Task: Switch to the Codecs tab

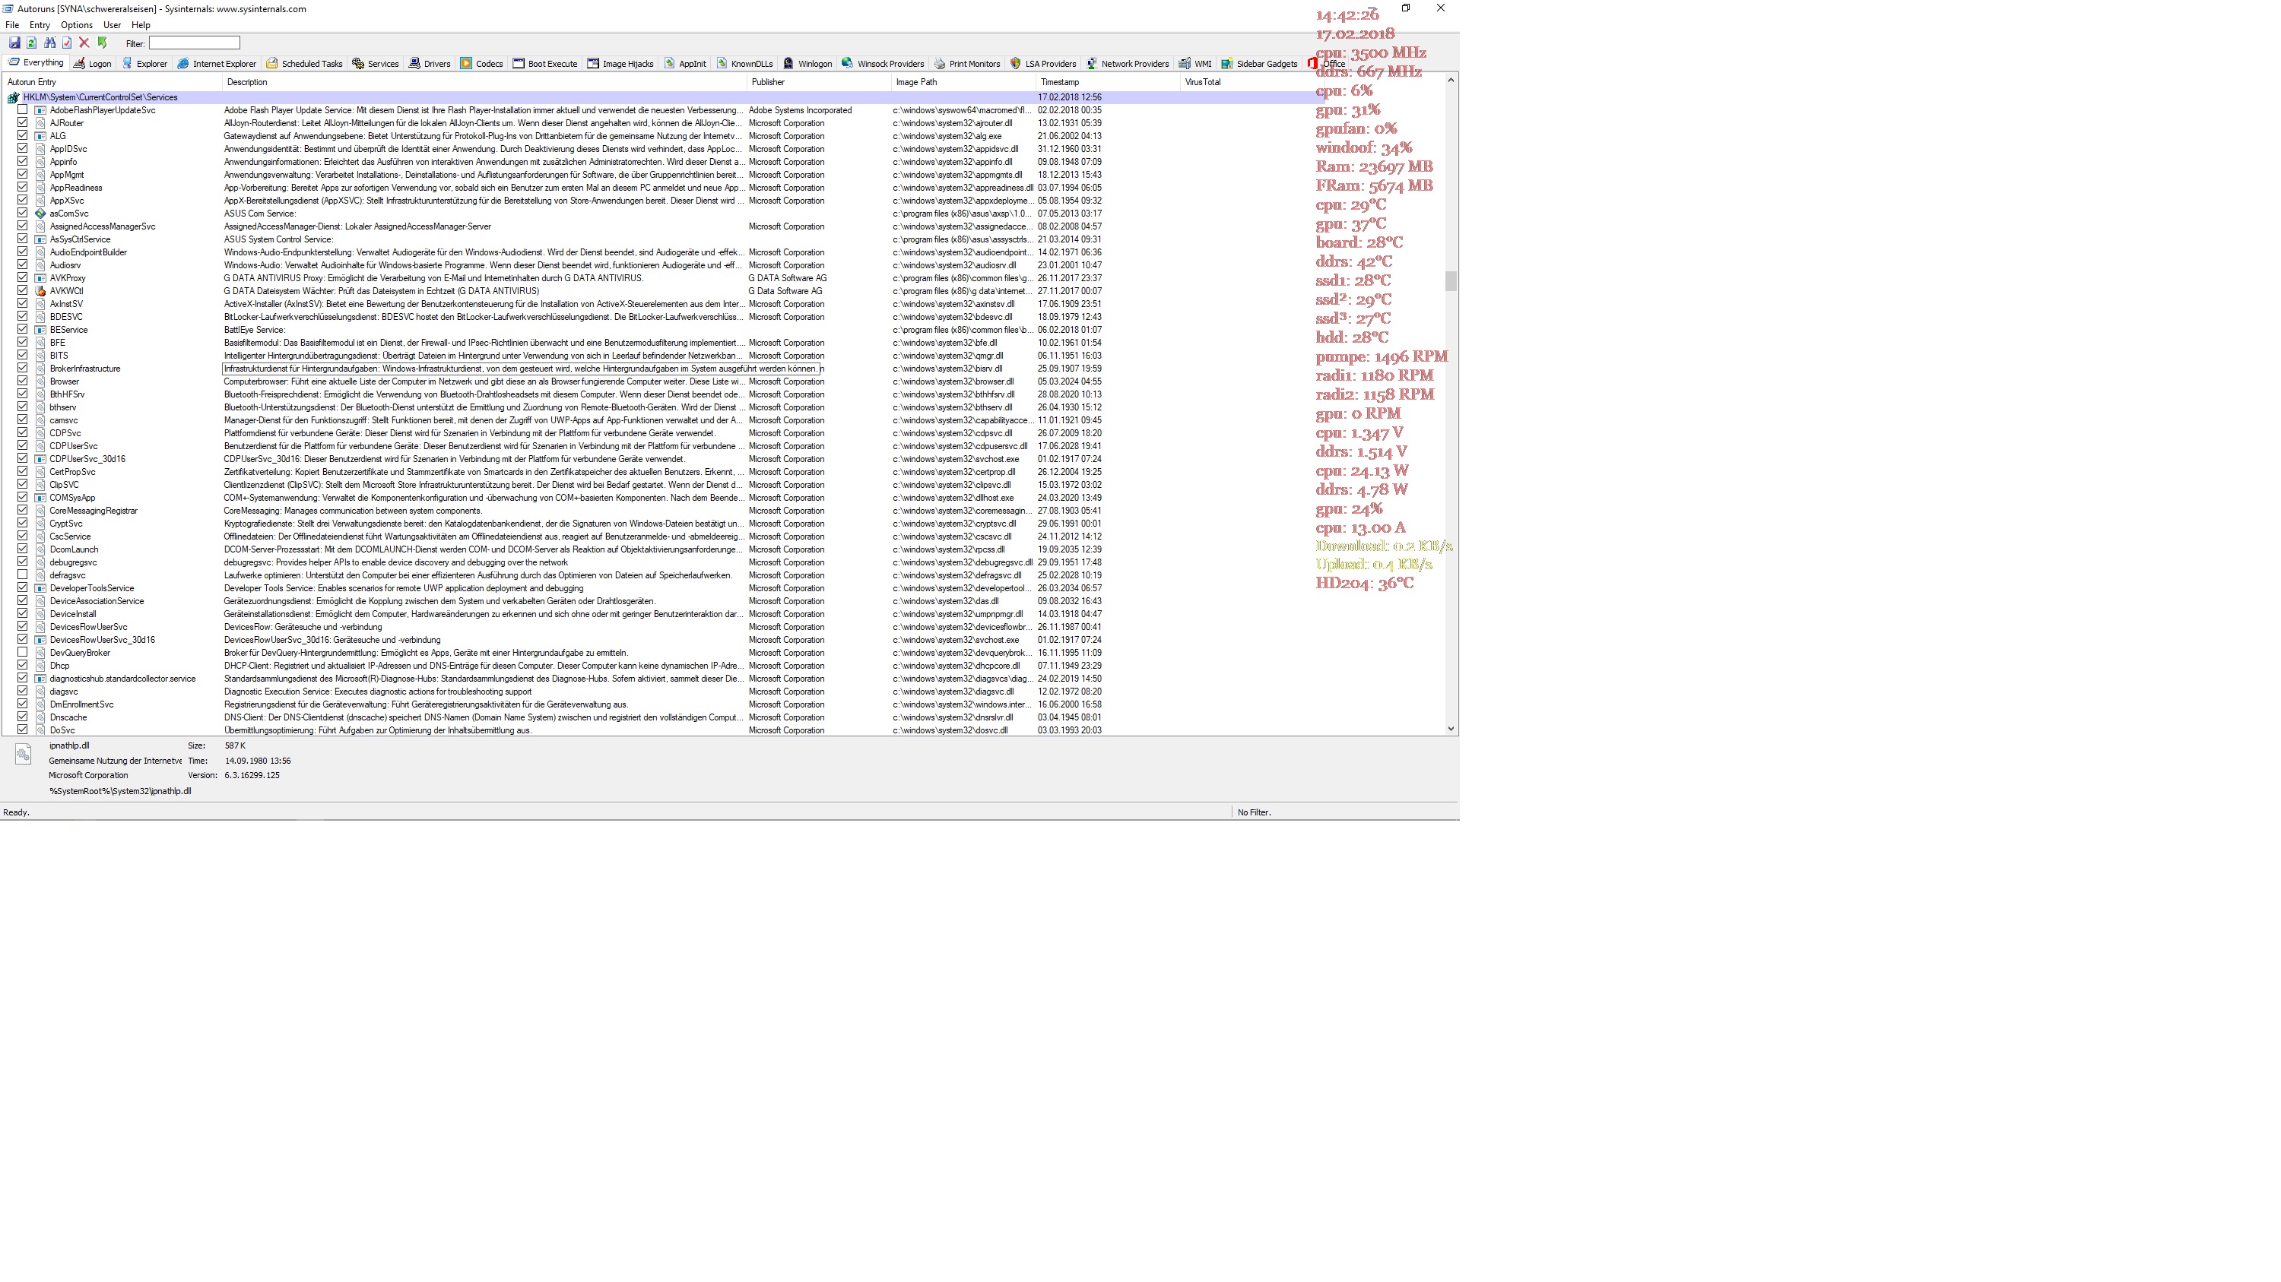Action: 482,64
